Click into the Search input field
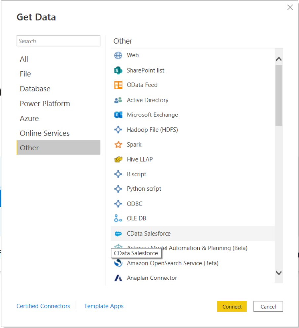The width and height of the screenshot is (299, 328). click(58, 41)
